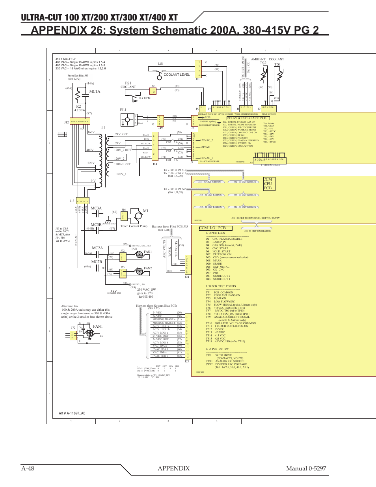Click the Manual 0-5297 footer text
Viewport: 376px width, 487px height.
click(x=306, y=468)
